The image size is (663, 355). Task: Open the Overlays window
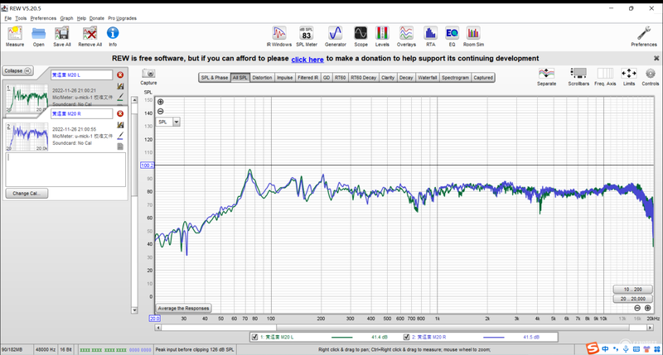(406, 36)
